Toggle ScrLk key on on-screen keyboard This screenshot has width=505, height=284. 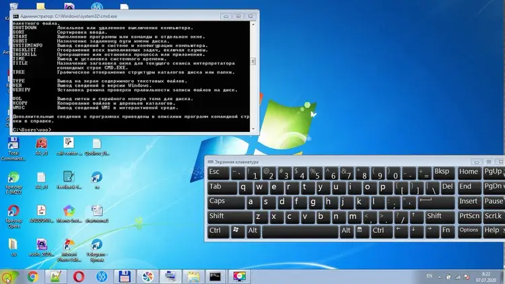click(494, 217)
